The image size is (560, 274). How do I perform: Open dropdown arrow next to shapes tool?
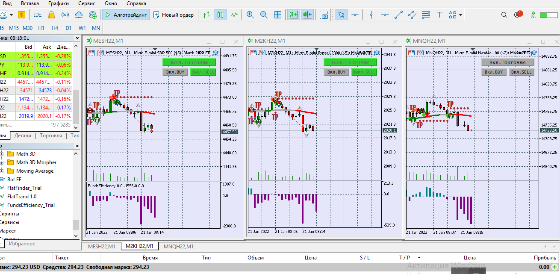[x=460, y=15]
